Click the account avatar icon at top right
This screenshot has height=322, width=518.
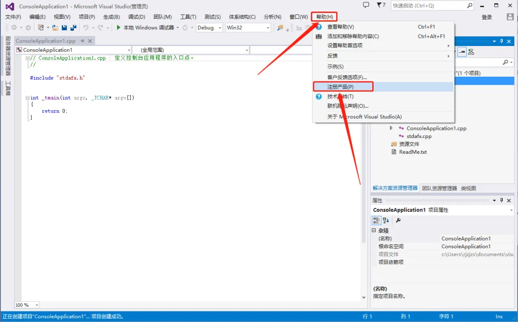coord(510,16)
